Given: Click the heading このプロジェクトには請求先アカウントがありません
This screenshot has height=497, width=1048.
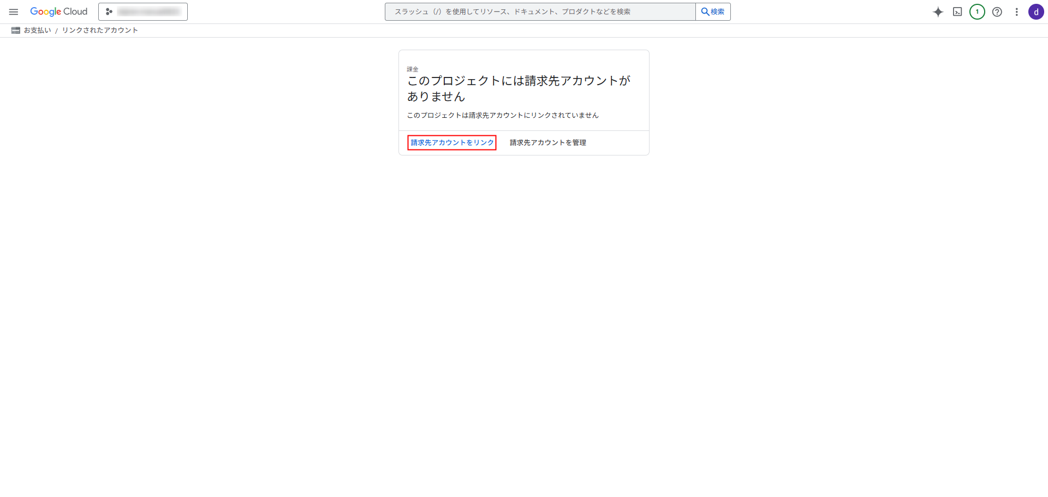Looking at the screenshot, I should tap(519, 88).
